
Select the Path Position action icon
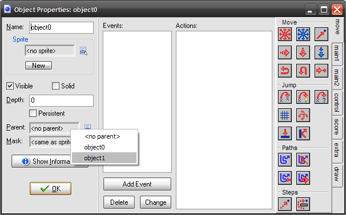285,178
